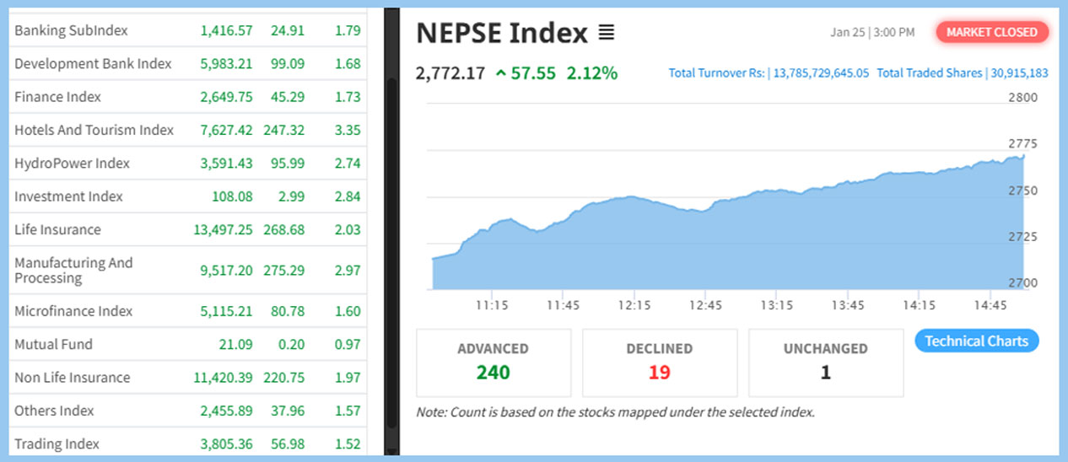Open the Banking SubIndex row
The width and height of the screenshot is (1068, 462).
tap(71, 30)
